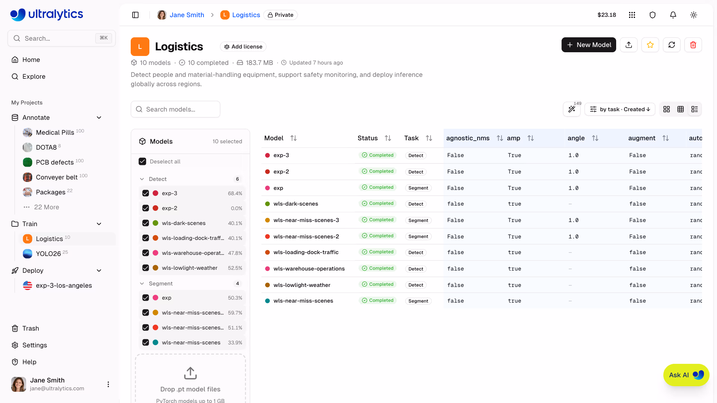Open the apps grid menu

632,15
